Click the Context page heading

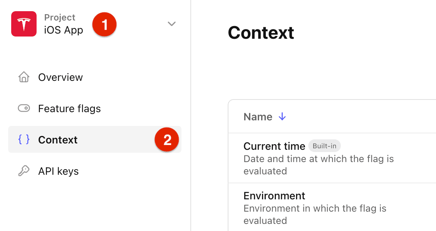coord(261,33)
